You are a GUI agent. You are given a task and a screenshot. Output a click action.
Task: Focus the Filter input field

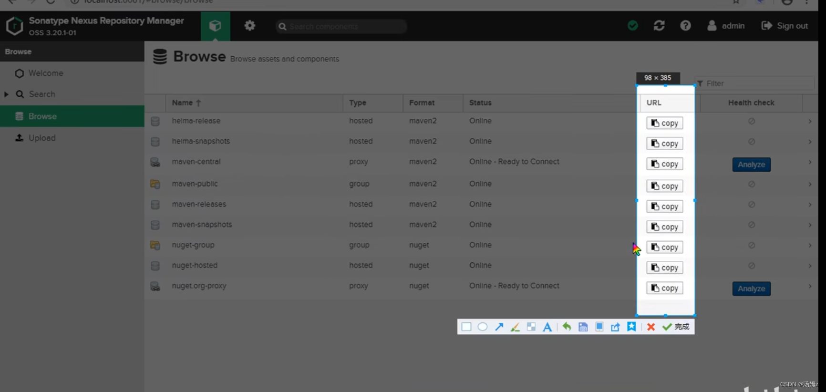pyautogui.click(x=754, y=83)
